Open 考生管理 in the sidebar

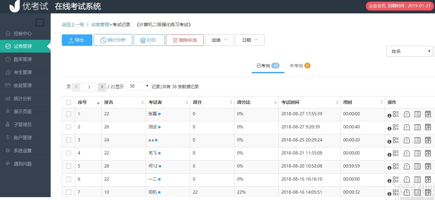[x=25, y=72]
